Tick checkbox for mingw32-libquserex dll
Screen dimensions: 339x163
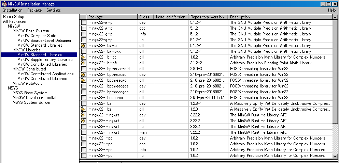point(83,98)
